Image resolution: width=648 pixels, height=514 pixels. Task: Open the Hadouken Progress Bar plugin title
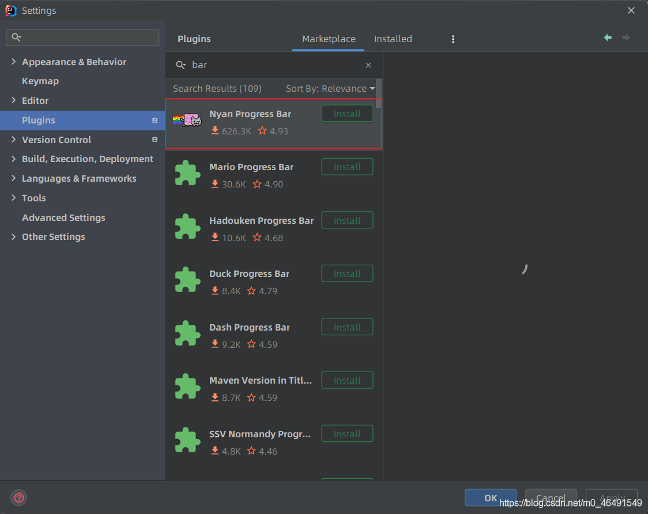coord(261,220)
